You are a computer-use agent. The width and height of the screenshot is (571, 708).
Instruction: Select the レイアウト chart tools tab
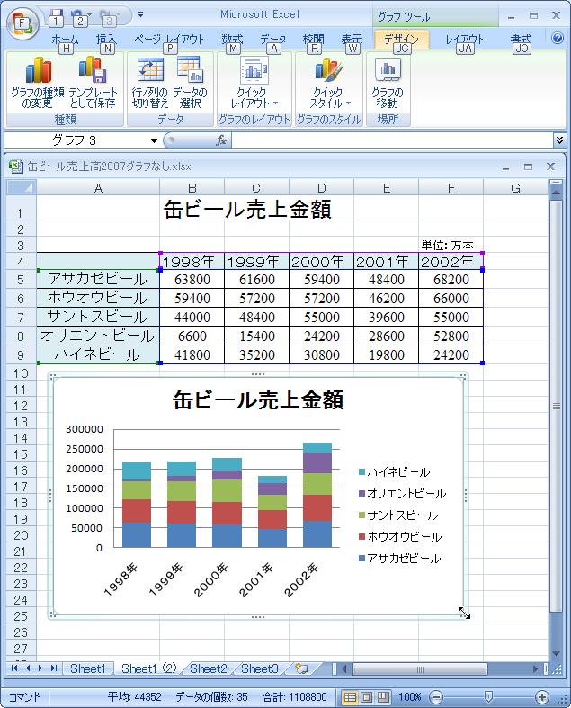pos(465,40)
